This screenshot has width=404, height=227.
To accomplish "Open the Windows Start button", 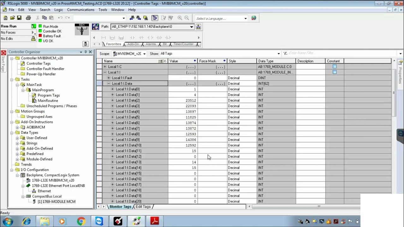I will point(9,221).
